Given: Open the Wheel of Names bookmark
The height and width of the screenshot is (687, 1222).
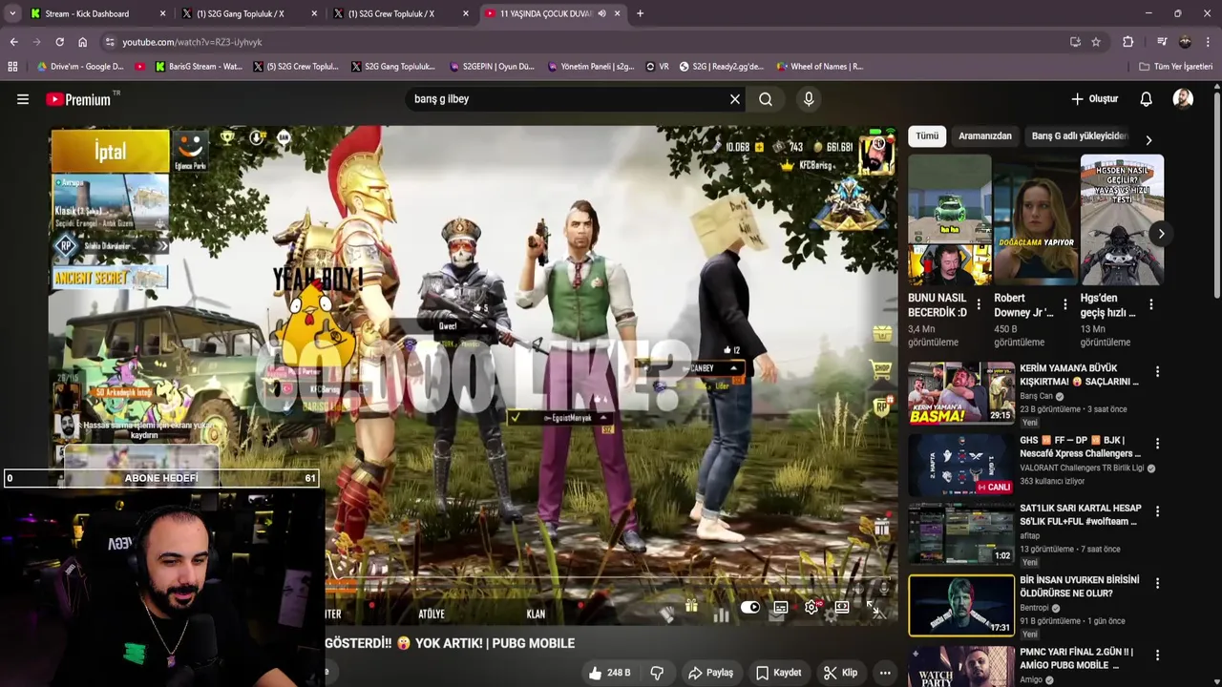Looking at the screenshot, I should [819, 67].
